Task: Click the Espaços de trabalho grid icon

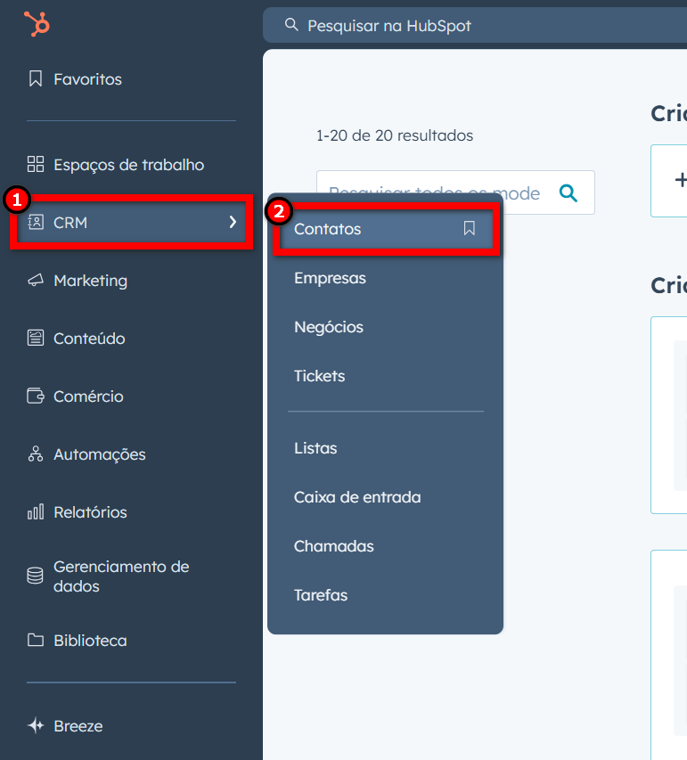Action: pos(36,165)
